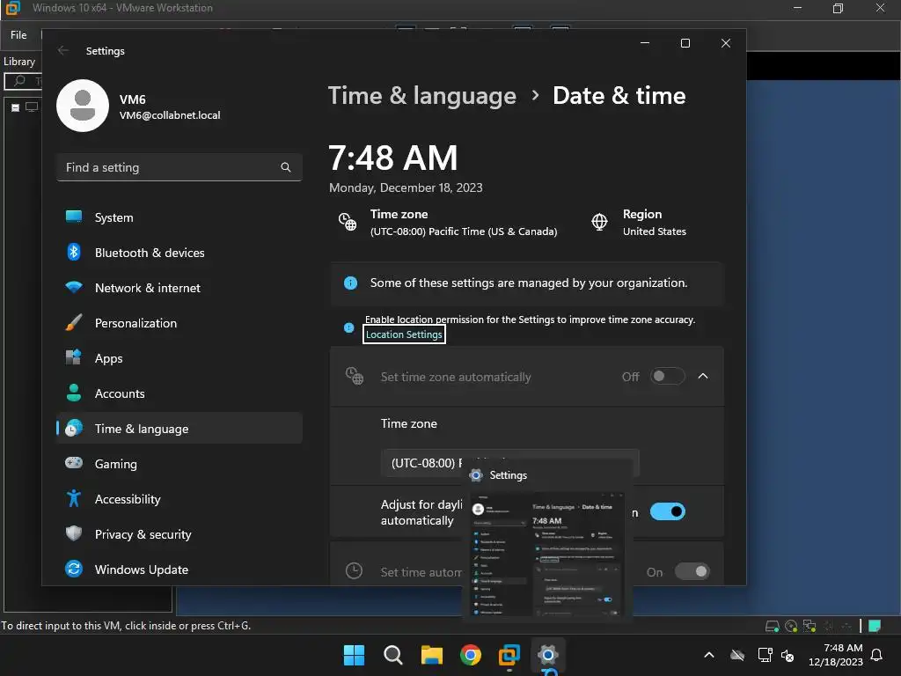This screenshot has width=901, height=676.
Task: Click the Settings window preview thumbnail
Action: point(547,555)
